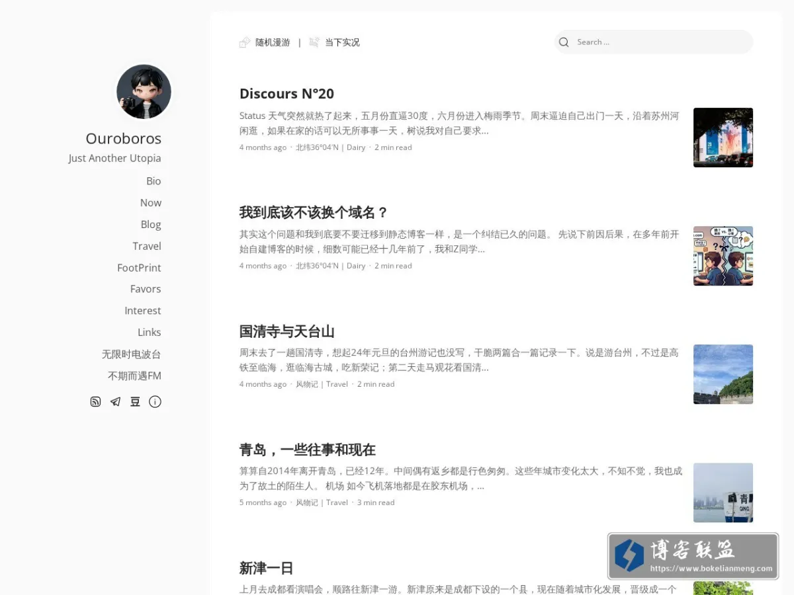This screenshot has height=595, width=794.
Task: Click the 国清寺与天台山 excerpt text
Action: tap(459, 360)
